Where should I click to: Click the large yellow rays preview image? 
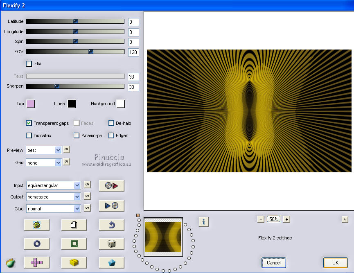[x=249, y=111]
